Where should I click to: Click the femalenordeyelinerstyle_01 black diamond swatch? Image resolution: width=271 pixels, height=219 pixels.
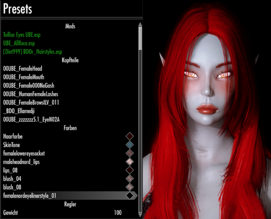pyautogui.click(x=130, y=196)
